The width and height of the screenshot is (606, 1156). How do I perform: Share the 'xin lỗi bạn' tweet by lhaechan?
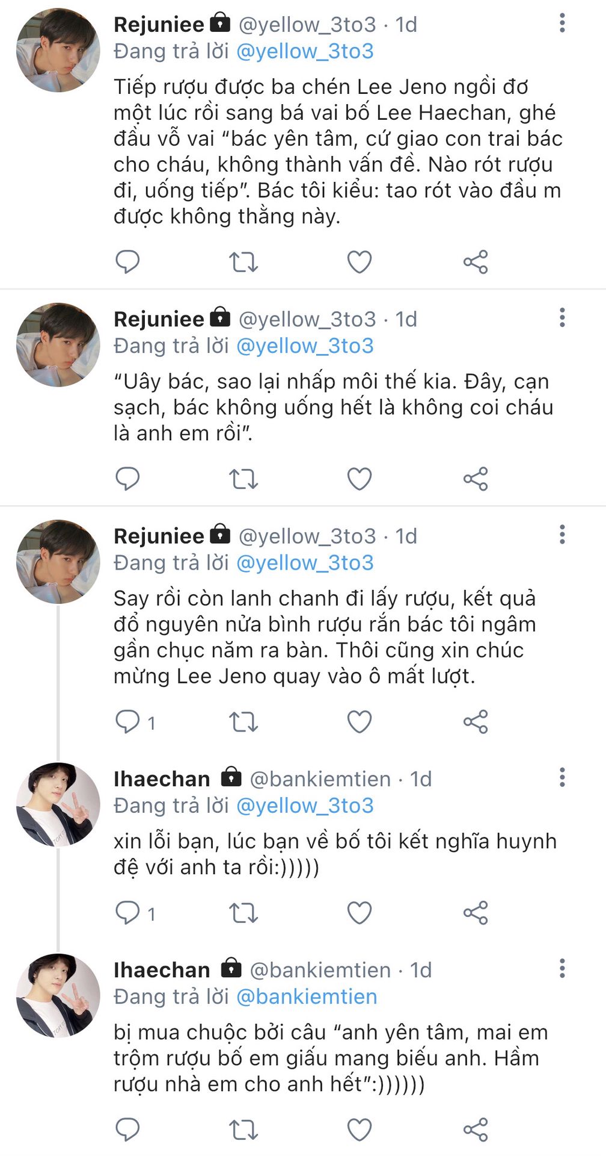tap(476, 913)
